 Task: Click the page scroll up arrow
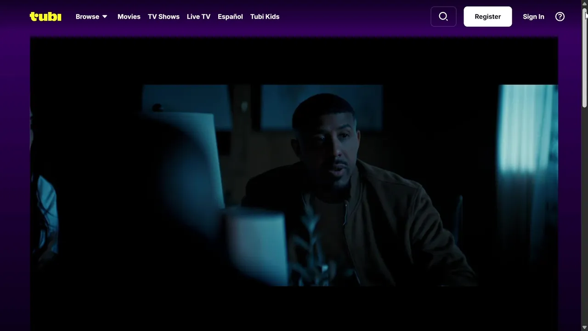(x=584, y=4)
